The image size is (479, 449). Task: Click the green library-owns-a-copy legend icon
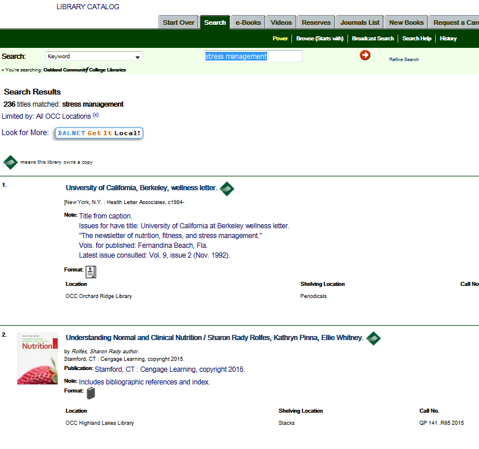pyautogui.click(x=10, y=162)
